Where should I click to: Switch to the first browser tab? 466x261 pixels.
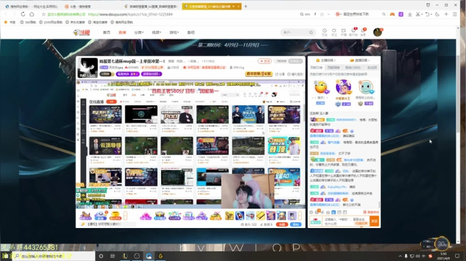[x=32, y=6]
